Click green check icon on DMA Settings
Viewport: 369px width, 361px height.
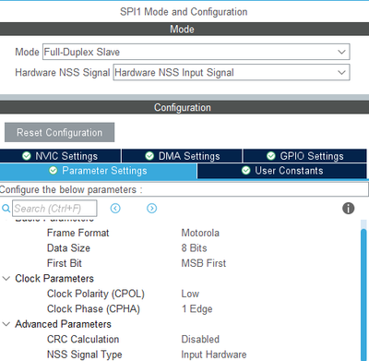pyautogui.click(x=149, y=156)
